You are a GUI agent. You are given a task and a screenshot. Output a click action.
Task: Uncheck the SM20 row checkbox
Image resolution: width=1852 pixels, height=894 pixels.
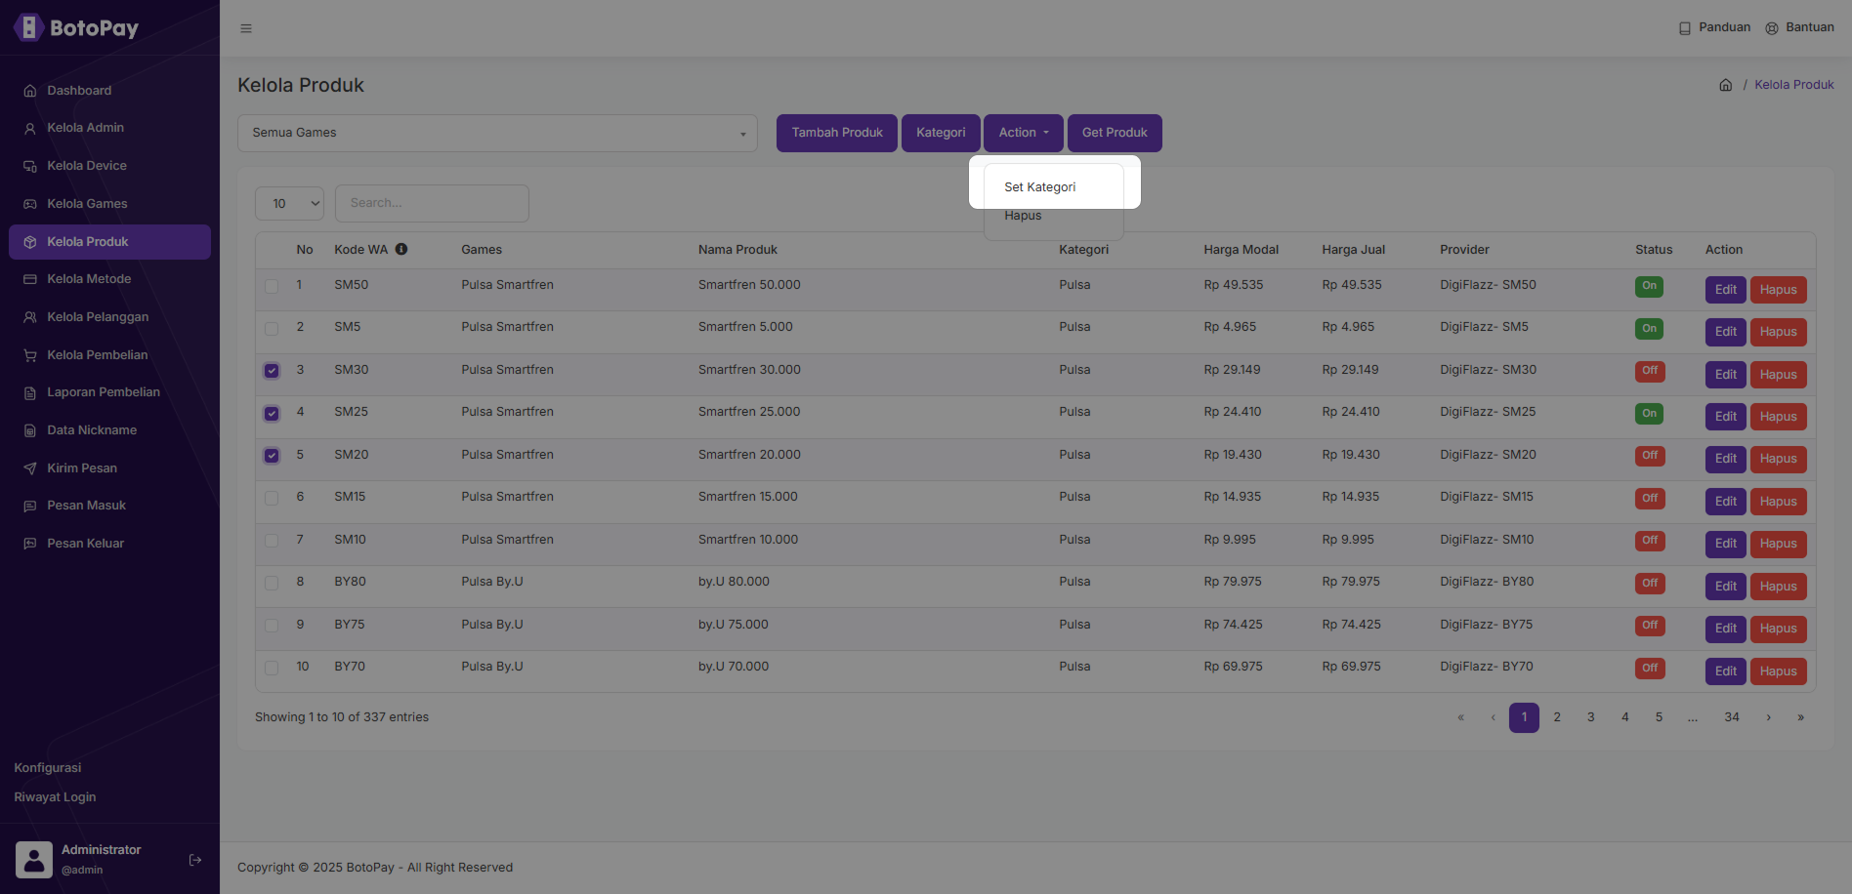coord(272,456)
